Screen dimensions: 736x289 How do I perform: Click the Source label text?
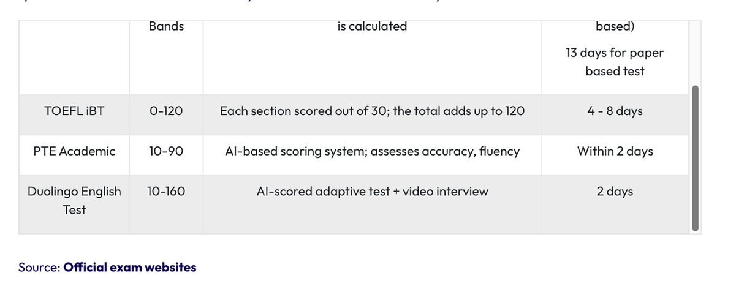point(40,268)
